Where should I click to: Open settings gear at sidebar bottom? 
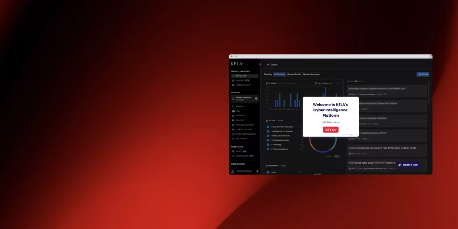pos(257,171)
